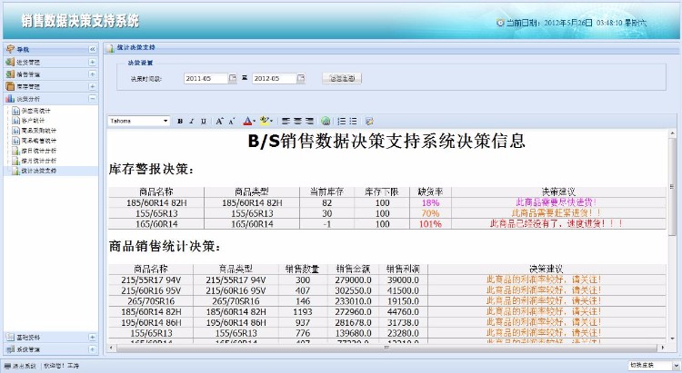Insert hyperlink using the globe icon
The height and width of the screenshot is (373, 682).
[x=326, y=121]
